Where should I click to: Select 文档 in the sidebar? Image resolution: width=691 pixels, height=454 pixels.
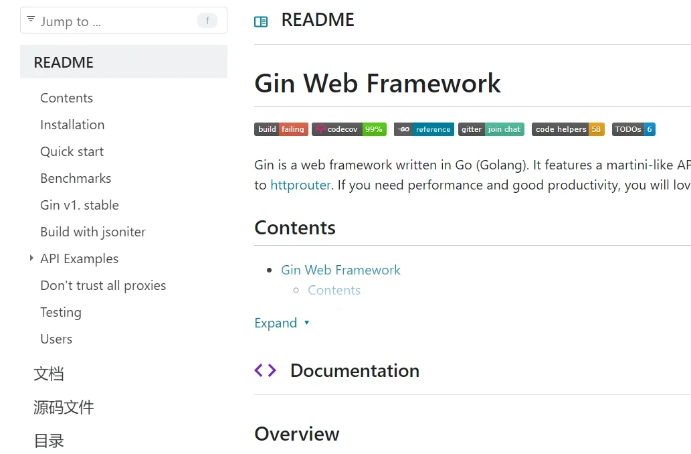point(49,374)
